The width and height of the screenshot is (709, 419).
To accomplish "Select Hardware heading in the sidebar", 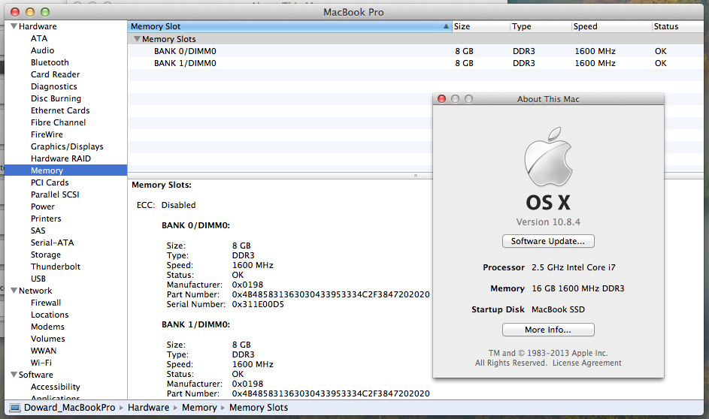I will pos(38,26).
